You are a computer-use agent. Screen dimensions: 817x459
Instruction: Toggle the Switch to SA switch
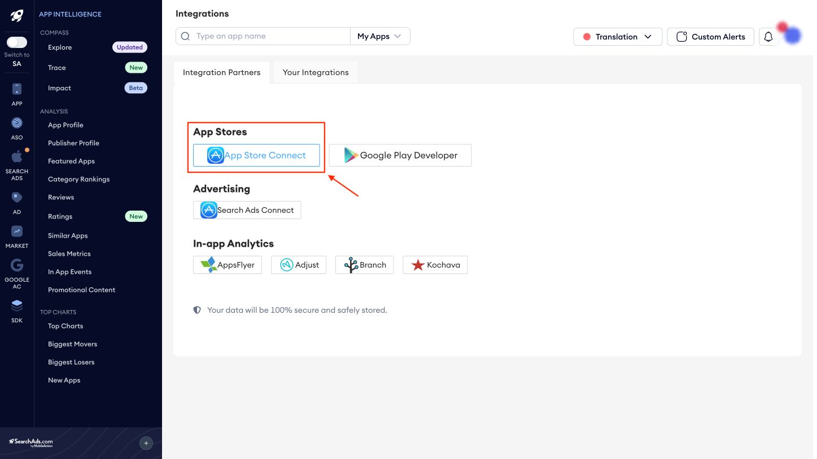pos(17,42)
